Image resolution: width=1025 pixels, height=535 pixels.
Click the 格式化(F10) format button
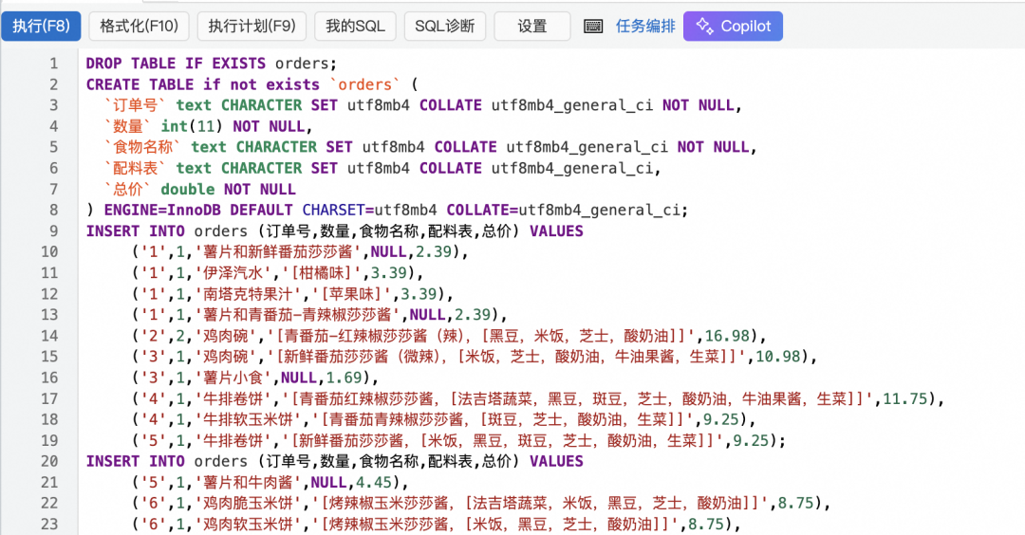(139, 27)
